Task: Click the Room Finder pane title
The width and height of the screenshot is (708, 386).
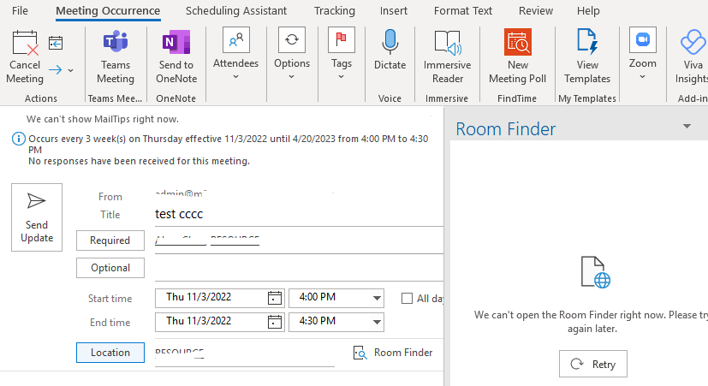Action: pos(505,129)
